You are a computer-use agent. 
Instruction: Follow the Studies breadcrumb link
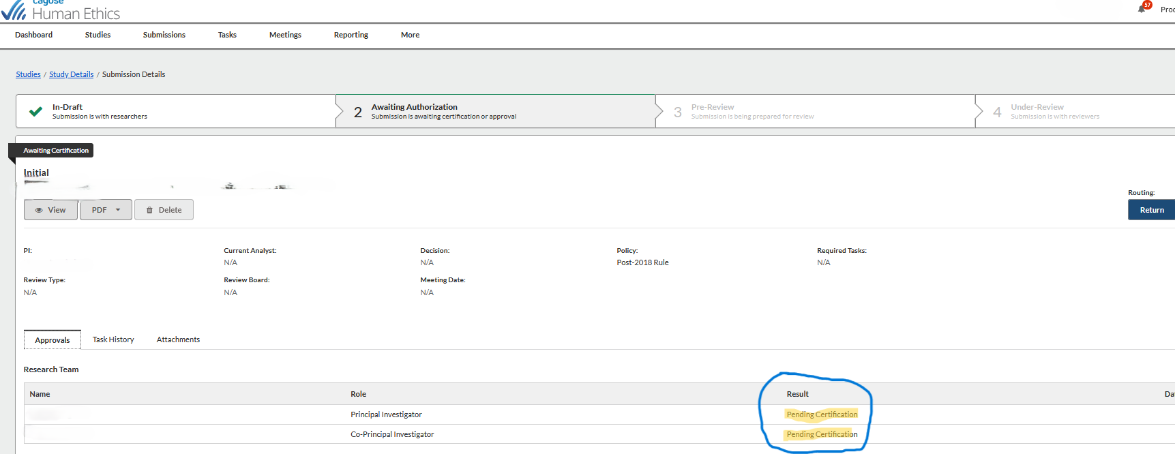coord(28,74)
